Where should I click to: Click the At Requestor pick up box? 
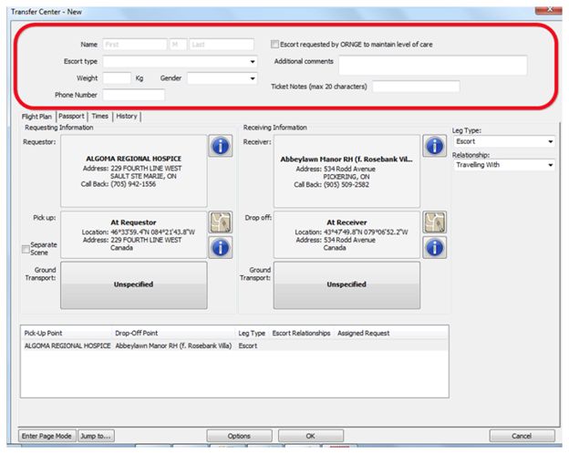pos(133,235)
